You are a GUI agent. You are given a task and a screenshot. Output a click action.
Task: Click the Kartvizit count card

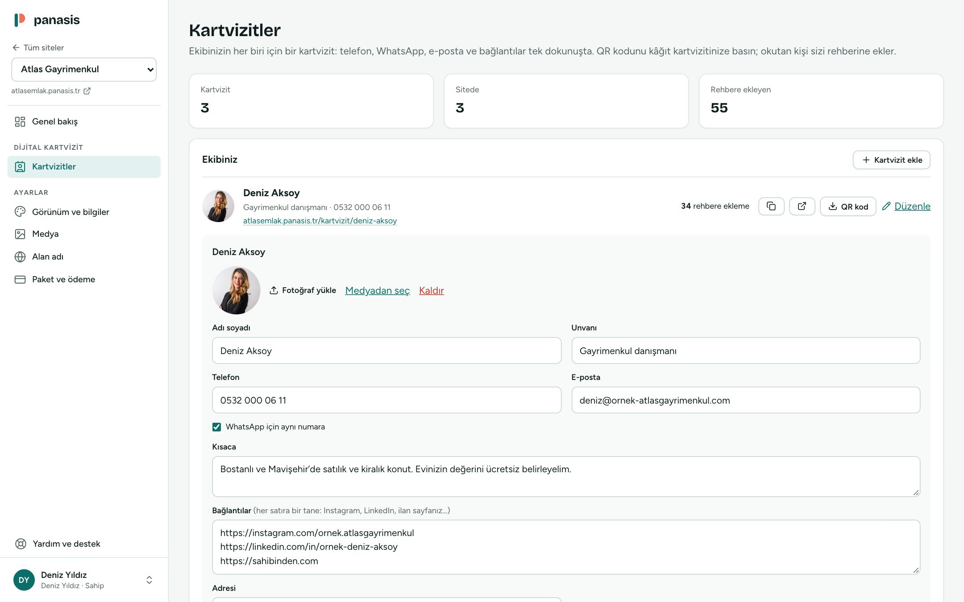pos(311,101)
